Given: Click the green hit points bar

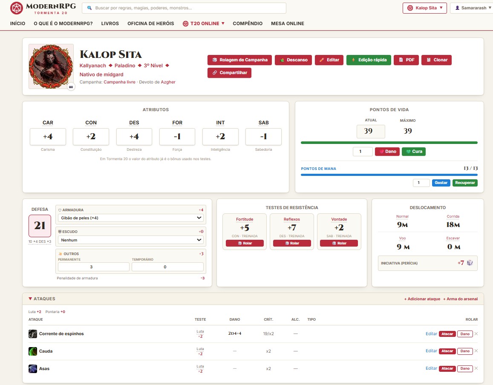Looking at the screenshot, I should pos(389,143).
